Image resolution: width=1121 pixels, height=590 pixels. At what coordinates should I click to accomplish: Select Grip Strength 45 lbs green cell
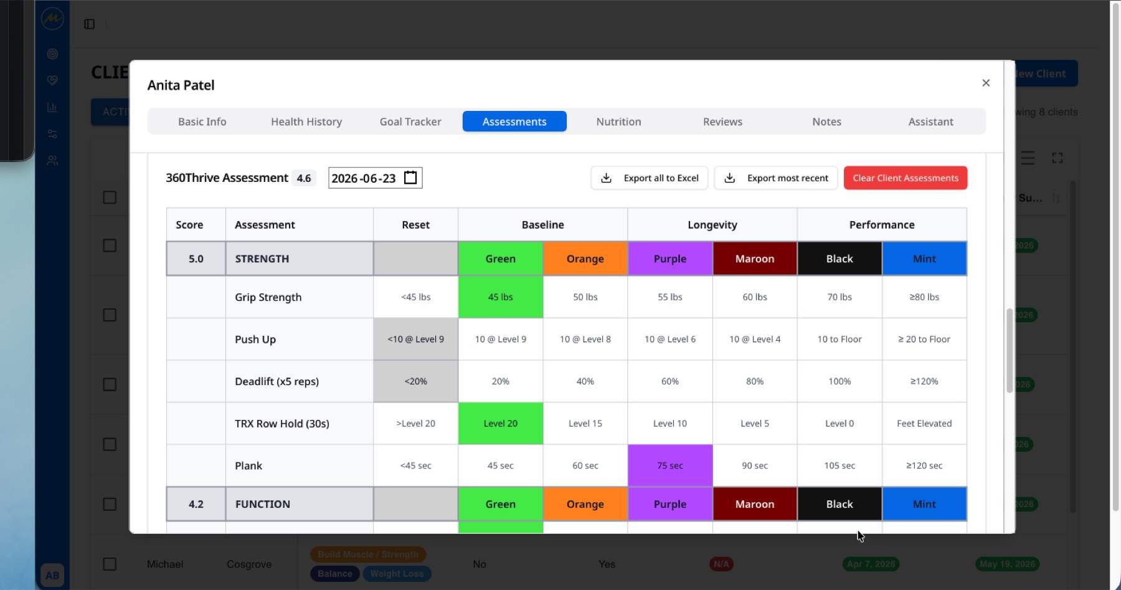click(501, 297)
